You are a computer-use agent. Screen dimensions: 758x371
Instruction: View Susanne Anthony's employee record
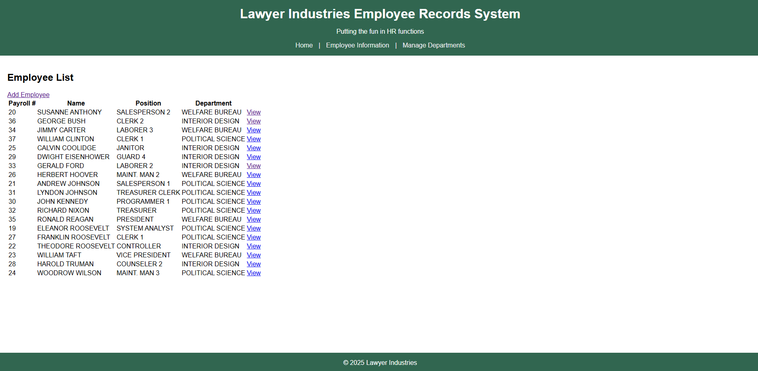[x=253, y=112]
